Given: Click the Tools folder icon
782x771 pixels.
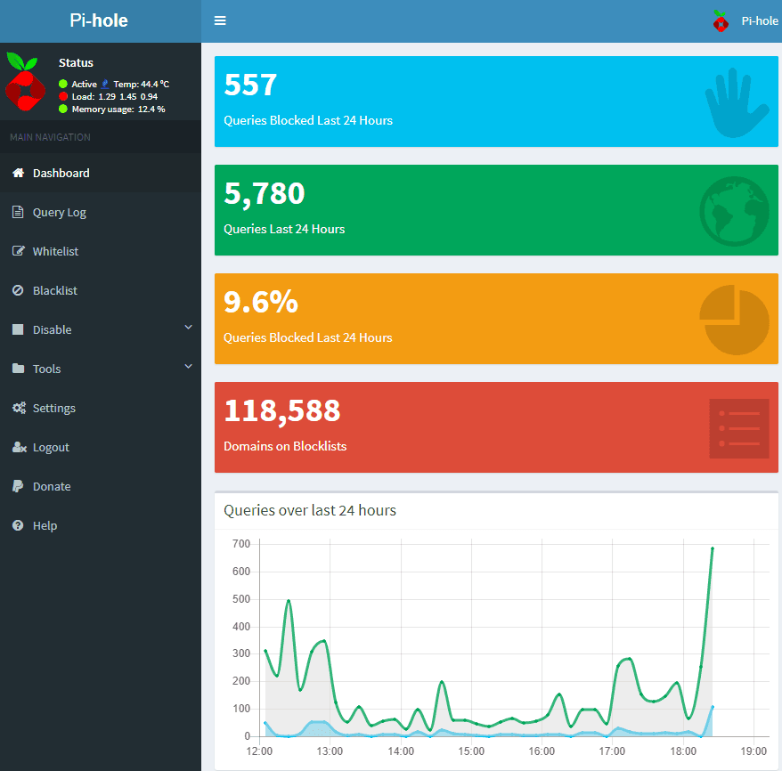Looking at the screenshot, I should click(18, 369).
